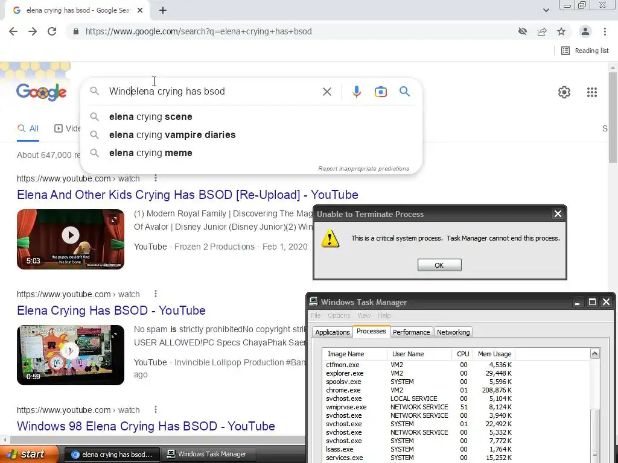
Task: Switch to Task Manager Networking tab
Action: [x=453, y=332]
